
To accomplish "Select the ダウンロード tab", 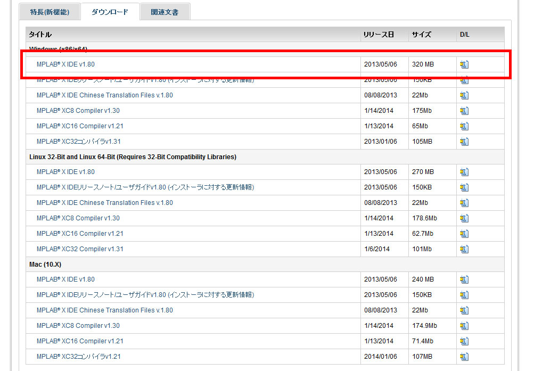I will click(110, 12).
